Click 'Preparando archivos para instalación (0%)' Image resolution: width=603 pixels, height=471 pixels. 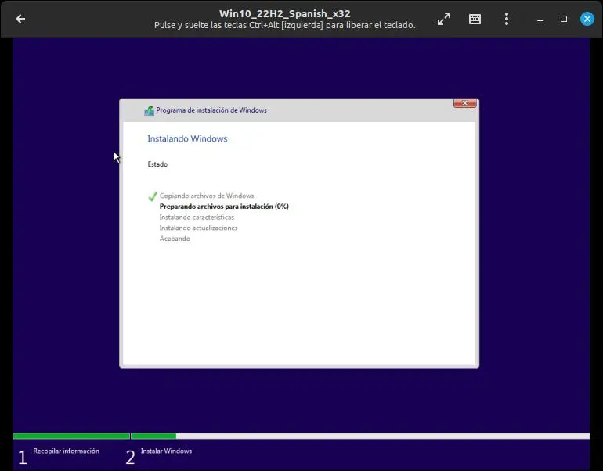pos(224,207)
